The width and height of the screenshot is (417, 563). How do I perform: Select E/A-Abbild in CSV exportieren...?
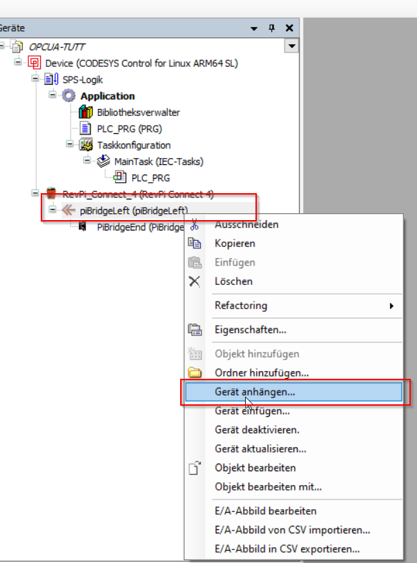(287, 549)
